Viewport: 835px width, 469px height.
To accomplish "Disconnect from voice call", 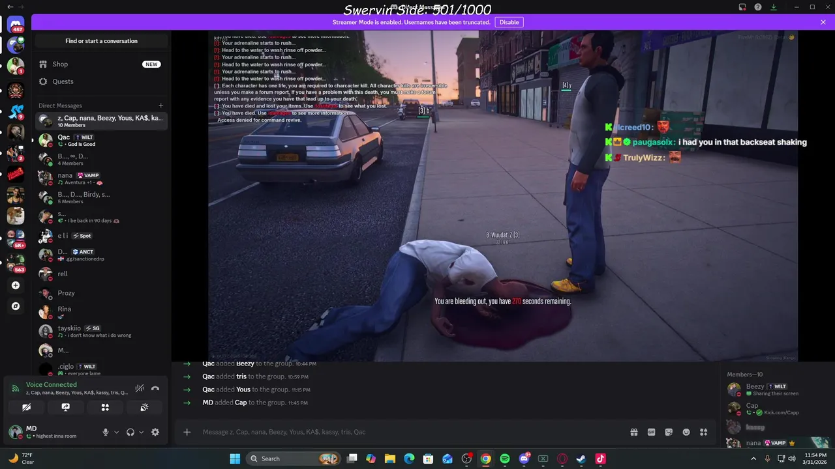I will click(155, 389).
